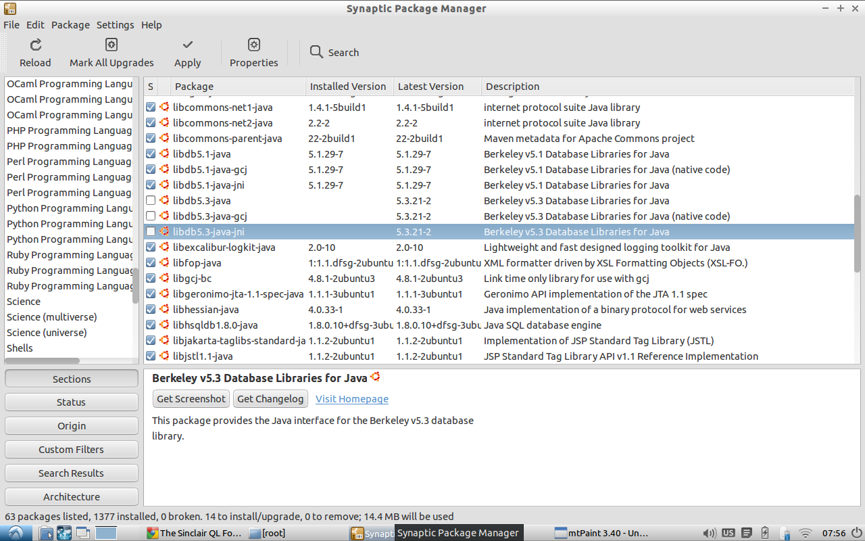Image resolution: width=865 pixels, height=541 pixels.
Task: Click the Ubuntu logo beside libhessian-java
Action: (164, 309)
